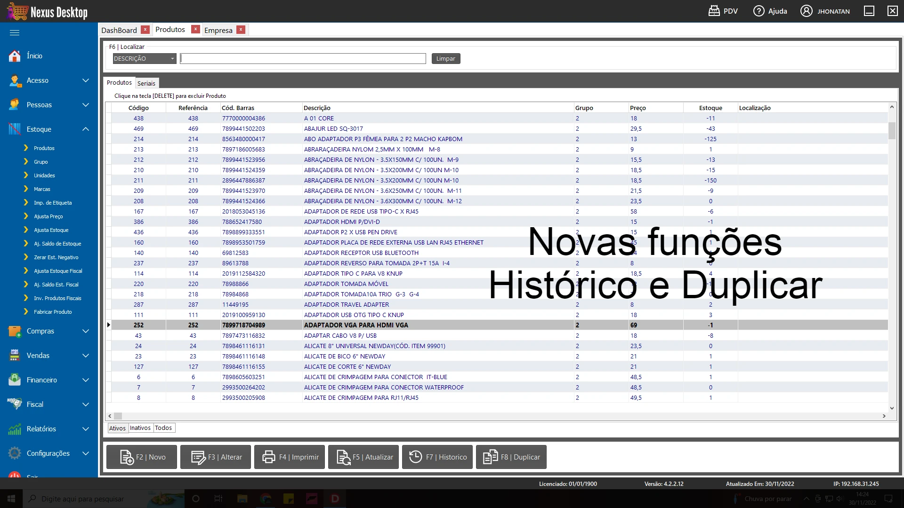Open the Fiscal module
Viewport: 904px width, 508px height.
pos(35,404)
